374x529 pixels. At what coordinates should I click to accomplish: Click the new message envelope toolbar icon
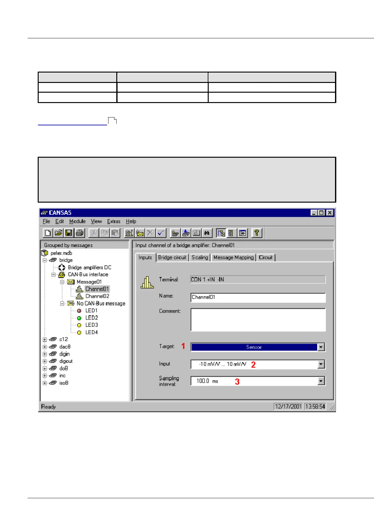pos(140,233)
